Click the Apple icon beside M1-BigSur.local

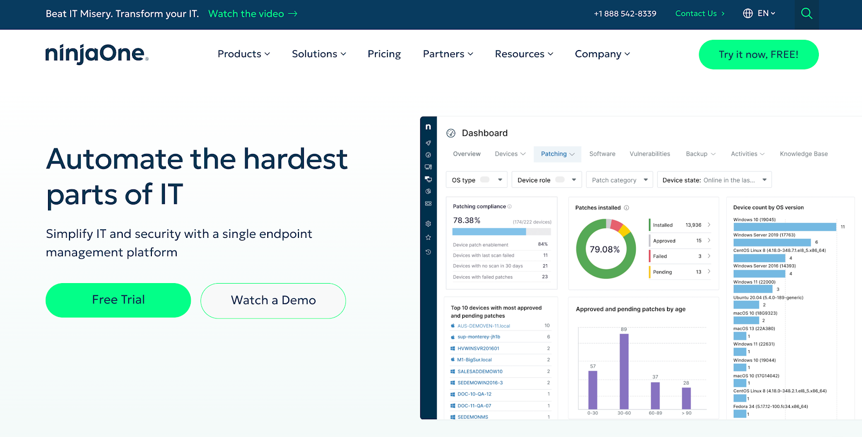pyautogui.click(x=453, y=360)
